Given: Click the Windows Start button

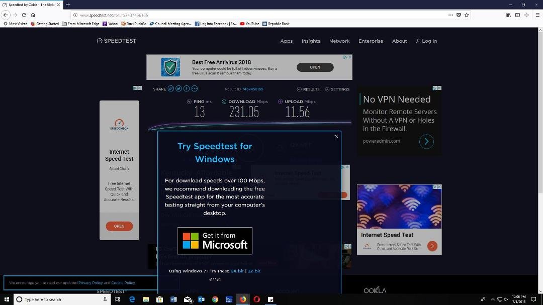Looking at the screenshot, I should (7, 299).
